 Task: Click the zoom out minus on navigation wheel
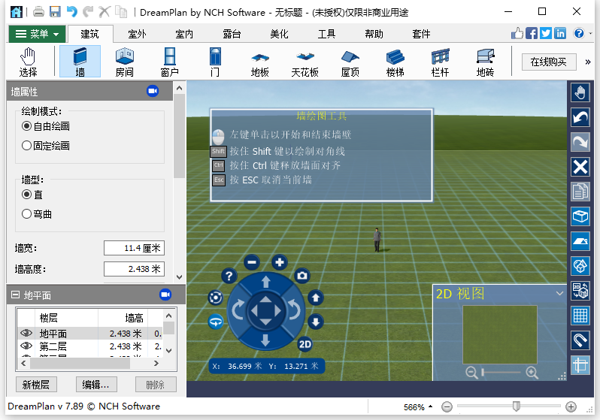point(252,262)
